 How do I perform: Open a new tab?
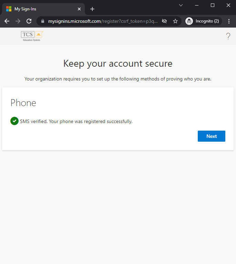92,9
